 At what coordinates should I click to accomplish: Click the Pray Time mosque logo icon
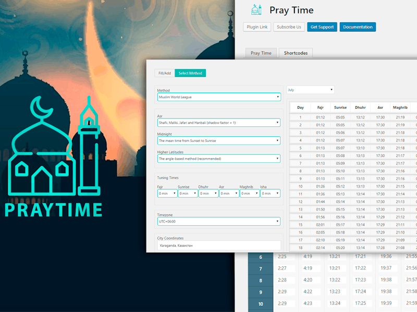pyautogui.click(x=256, y=10)
